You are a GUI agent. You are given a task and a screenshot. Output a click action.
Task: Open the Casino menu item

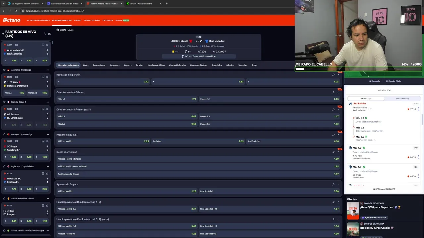point(78,20)
